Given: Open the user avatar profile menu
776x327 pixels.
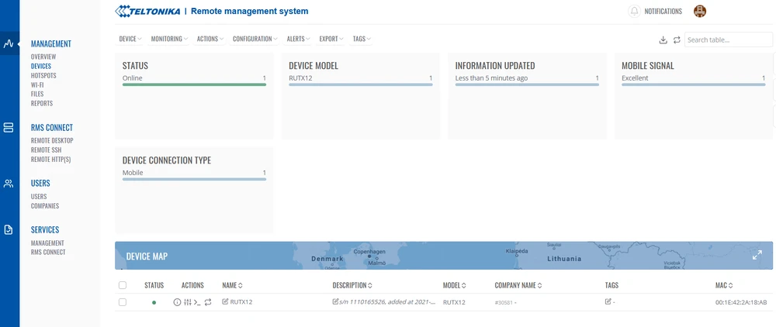Looking at the screenshot, I should click(700, 12).
